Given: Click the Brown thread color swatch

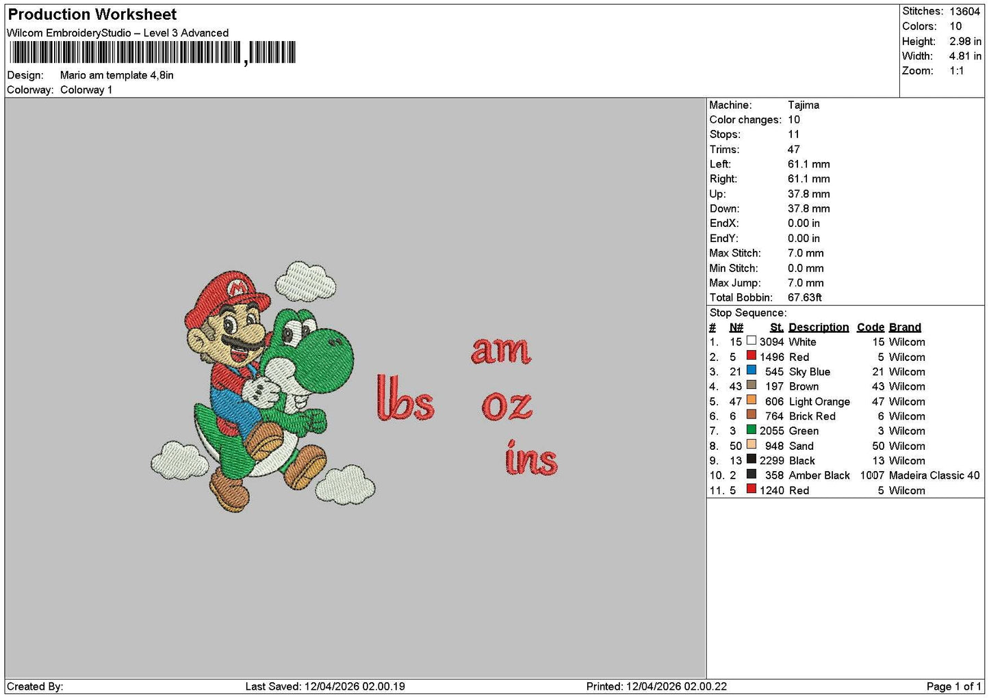Looking at the screenshot, I should [752, 385].
